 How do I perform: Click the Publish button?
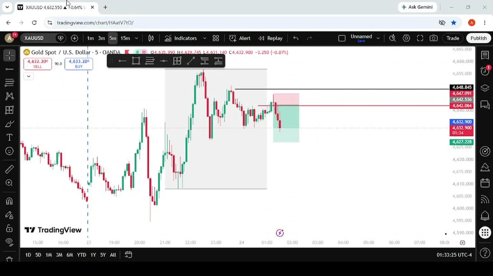[x=478, y=38]
